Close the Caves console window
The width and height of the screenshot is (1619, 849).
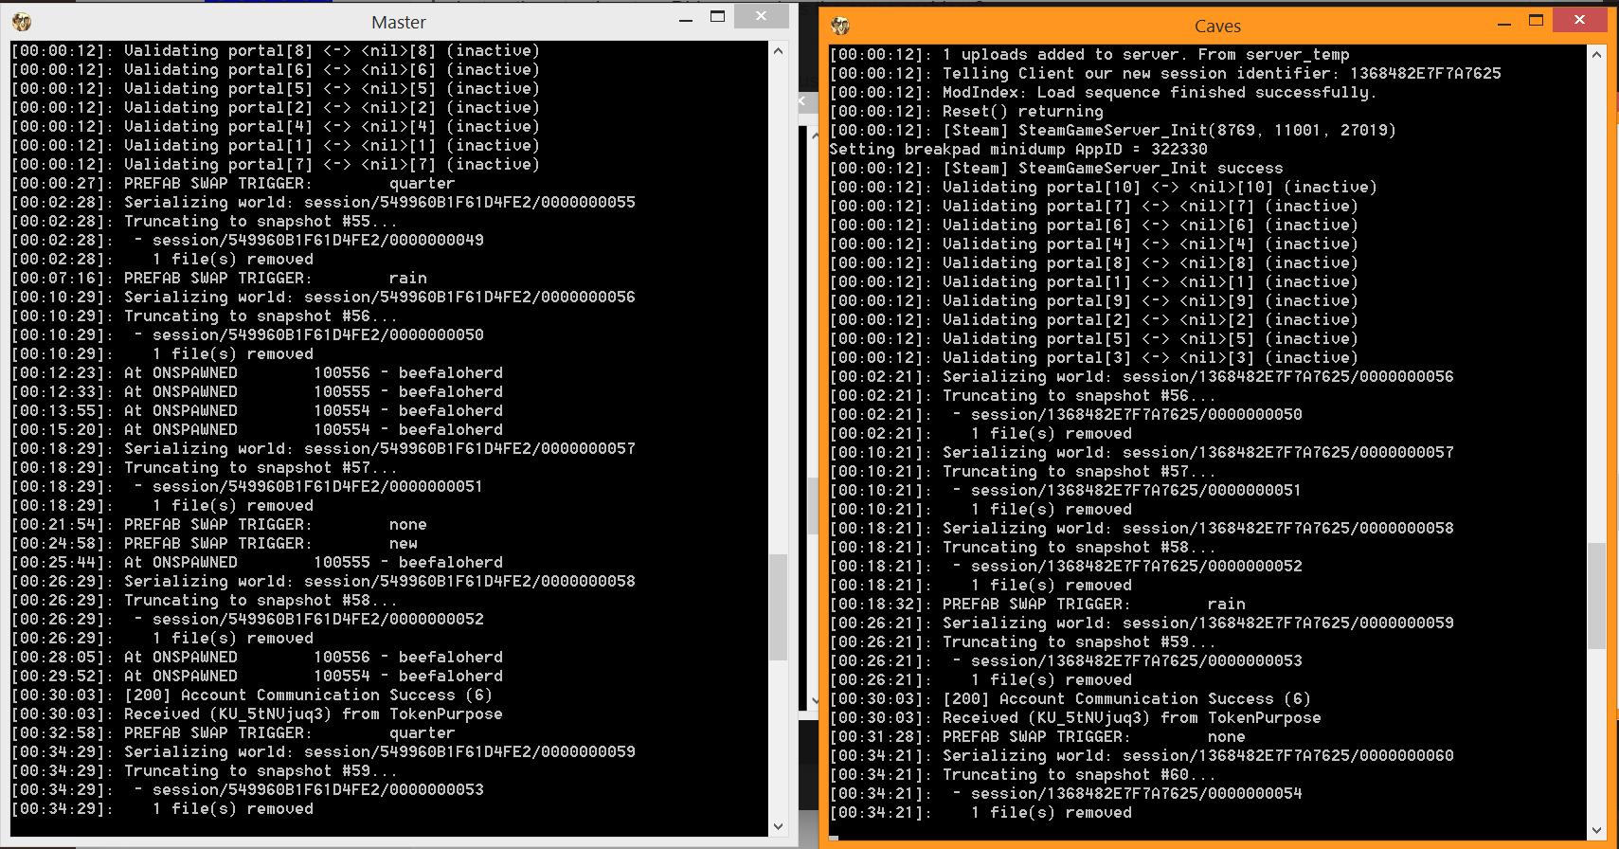(1579, 21)
